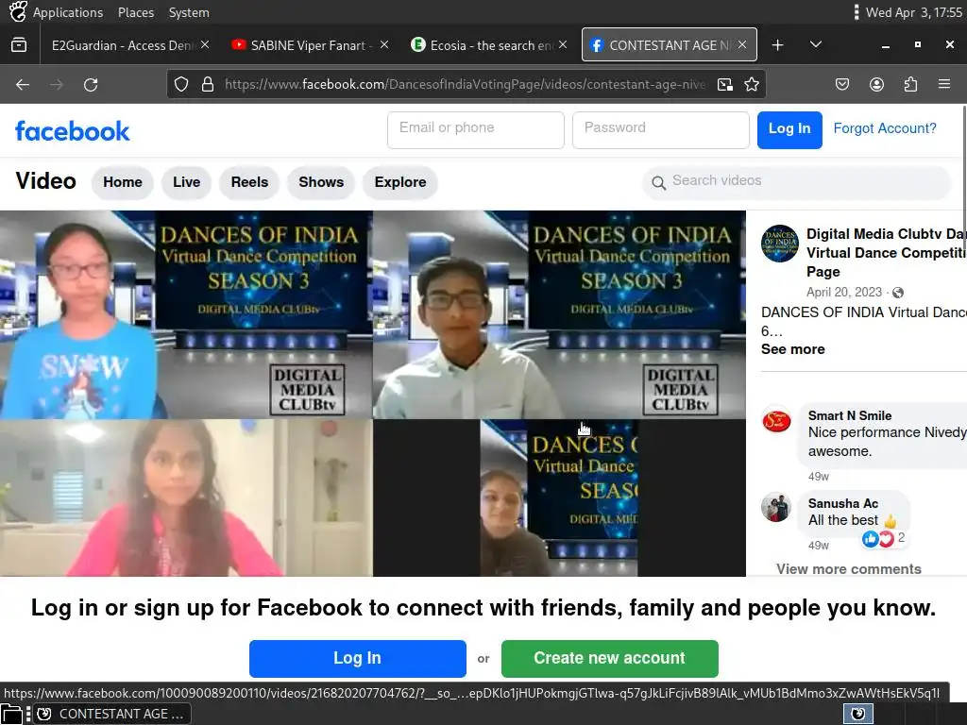Switch to Ecosia search engine tab
Screen dimensions: 967x725
coord(490,45)
